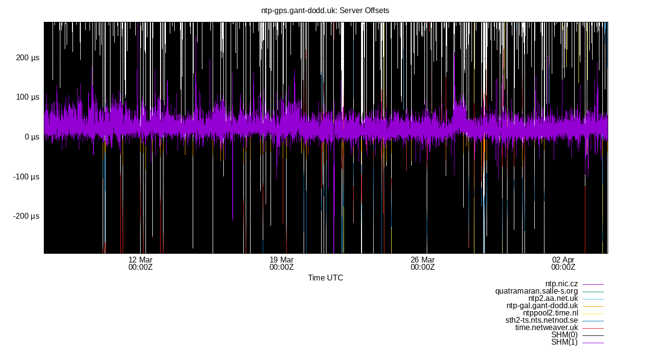Click the orange key line beside ntp-gal.gant-dodd.uk
Viewport: 652px width, 350px height.
click(x=592, y=306)
